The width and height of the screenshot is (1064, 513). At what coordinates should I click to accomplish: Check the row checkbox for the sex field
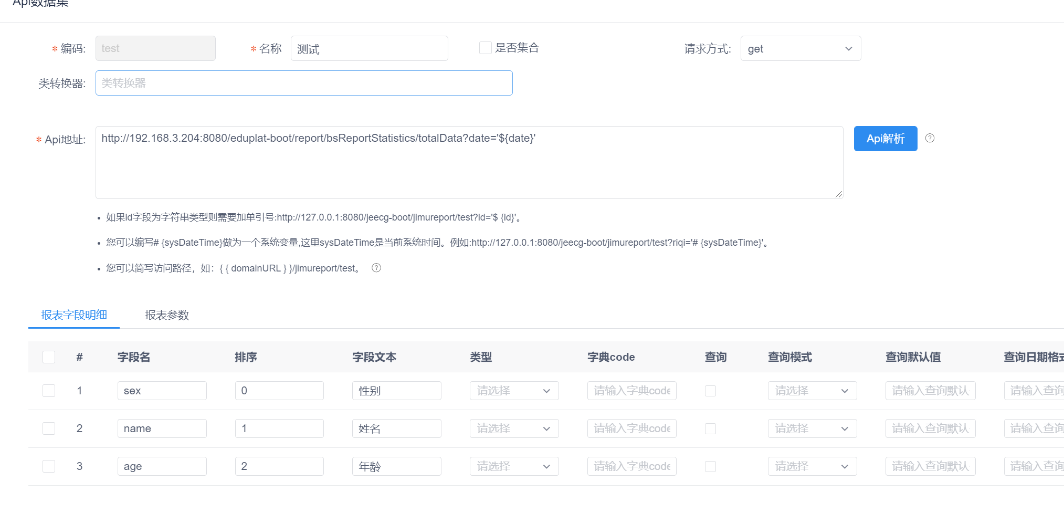(x=49, y=390)
